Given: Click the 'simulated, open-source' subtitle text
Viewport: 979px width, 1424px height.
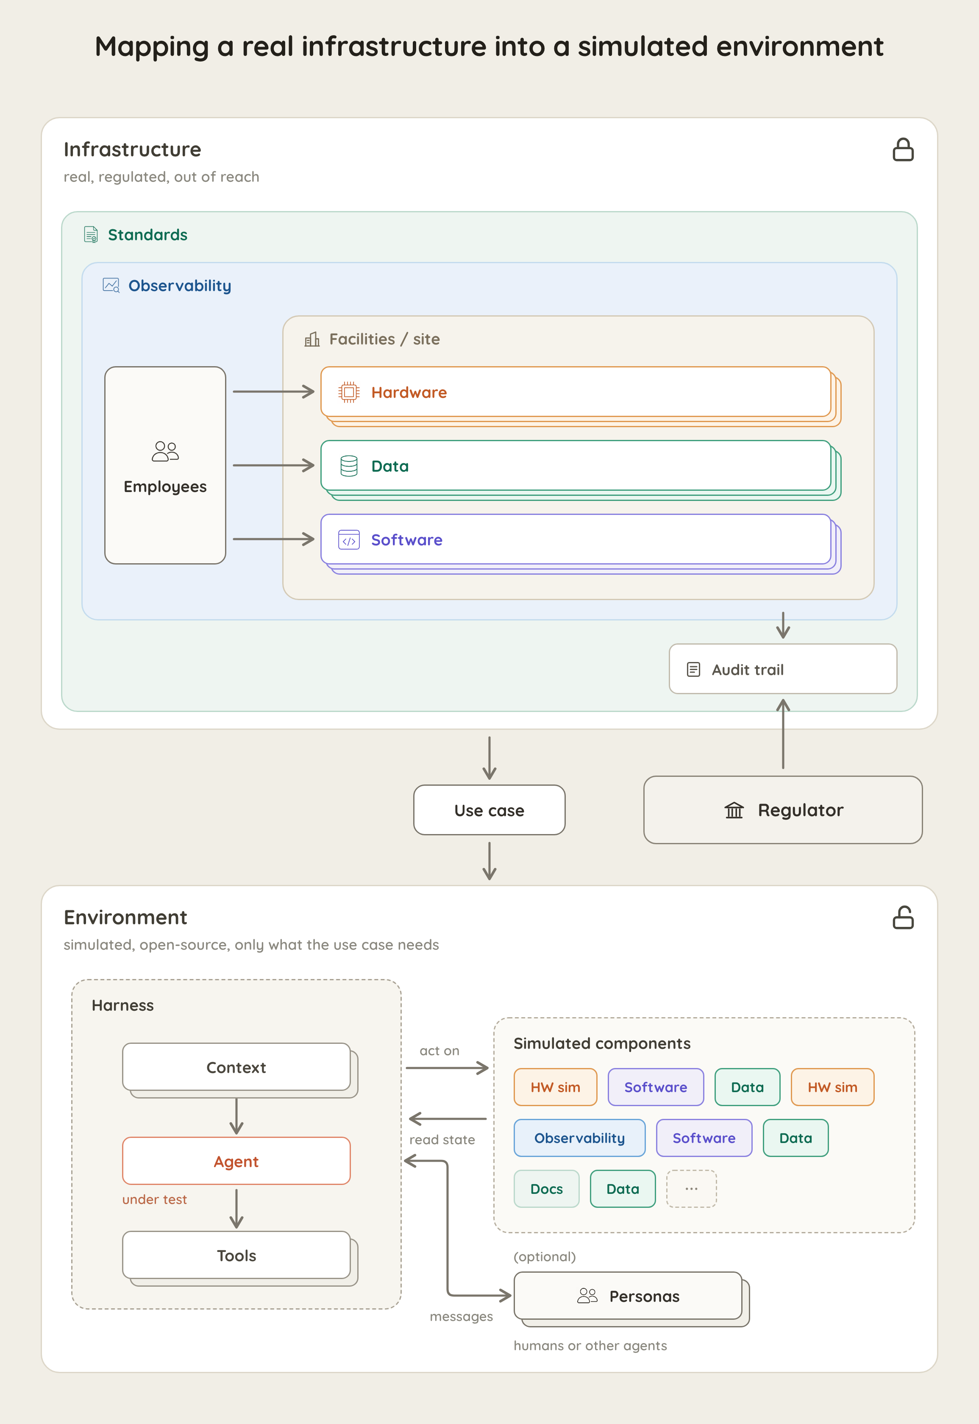Looking at the screenshot, I should (251, 944).
